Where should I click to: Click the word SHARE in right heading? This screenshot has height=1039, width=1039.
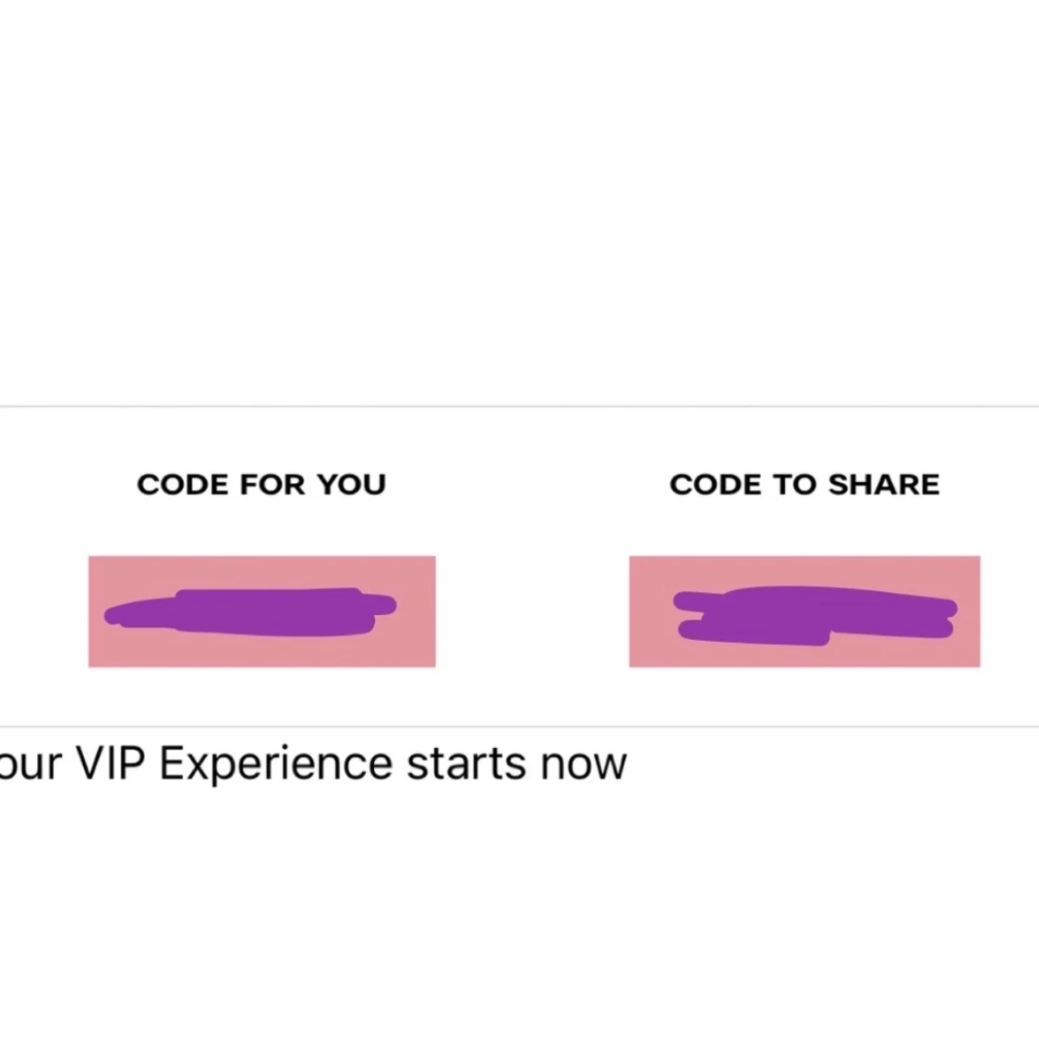pyautogui.click(x=884, y=484)
